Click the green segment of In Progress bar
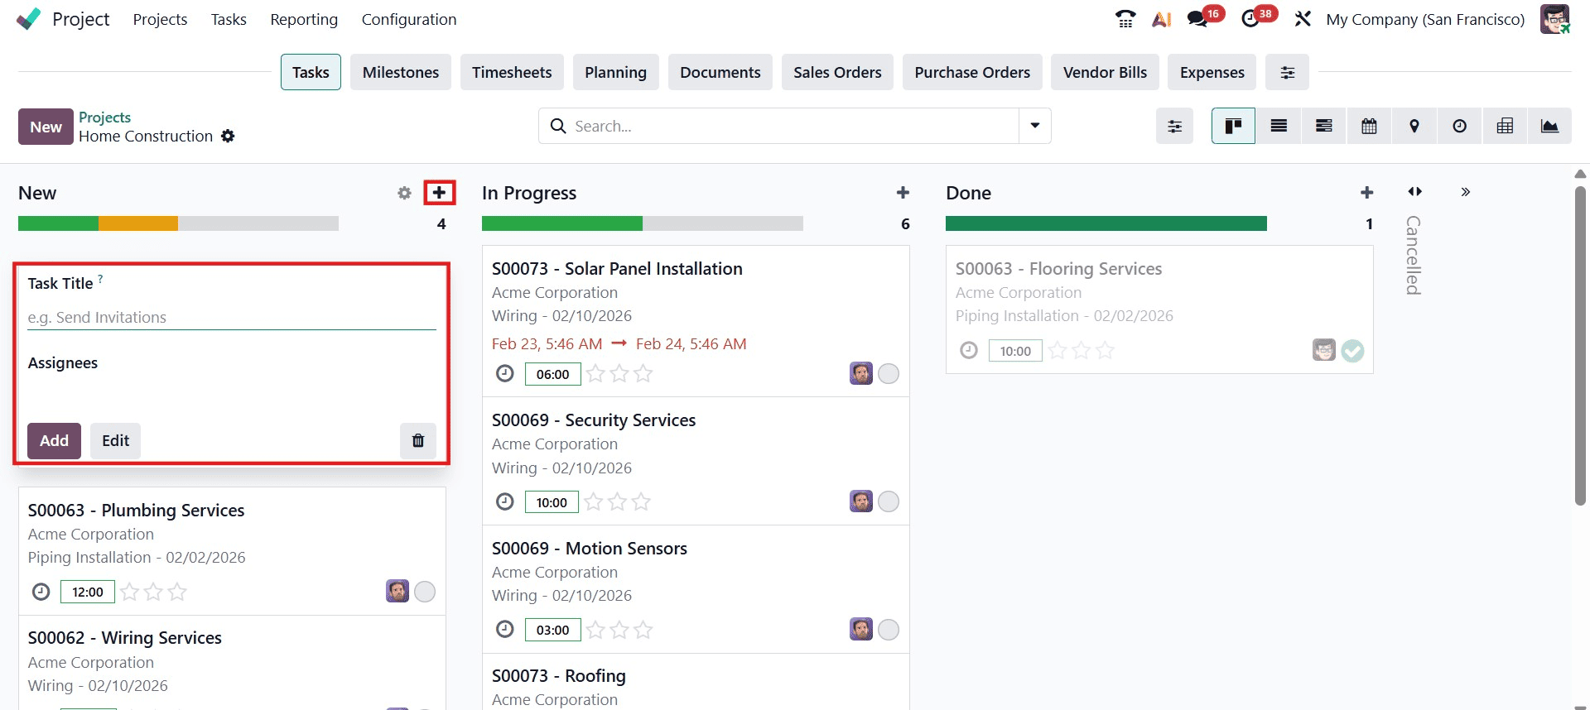 pyautogui.click(x=562, y=223)
